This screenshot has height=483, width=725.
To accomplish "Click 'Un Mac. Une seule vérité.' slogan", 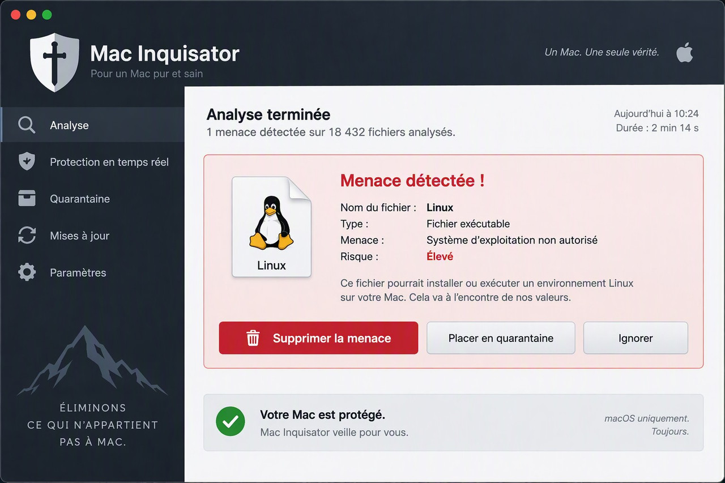I will coord(602,52).
